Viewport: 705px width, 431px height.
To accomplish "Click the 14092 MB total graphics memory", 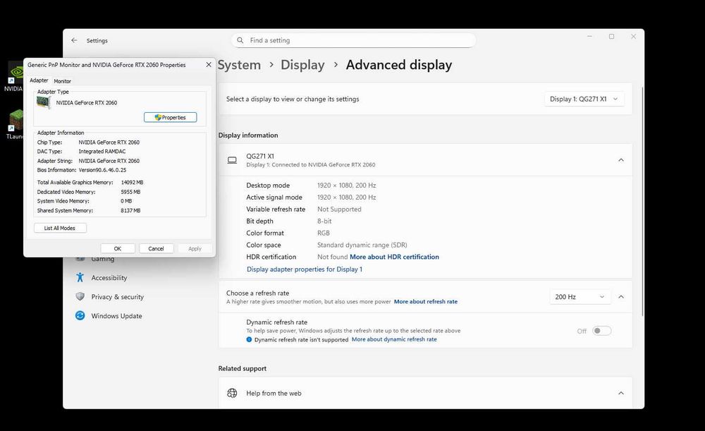I will [133, 182].
